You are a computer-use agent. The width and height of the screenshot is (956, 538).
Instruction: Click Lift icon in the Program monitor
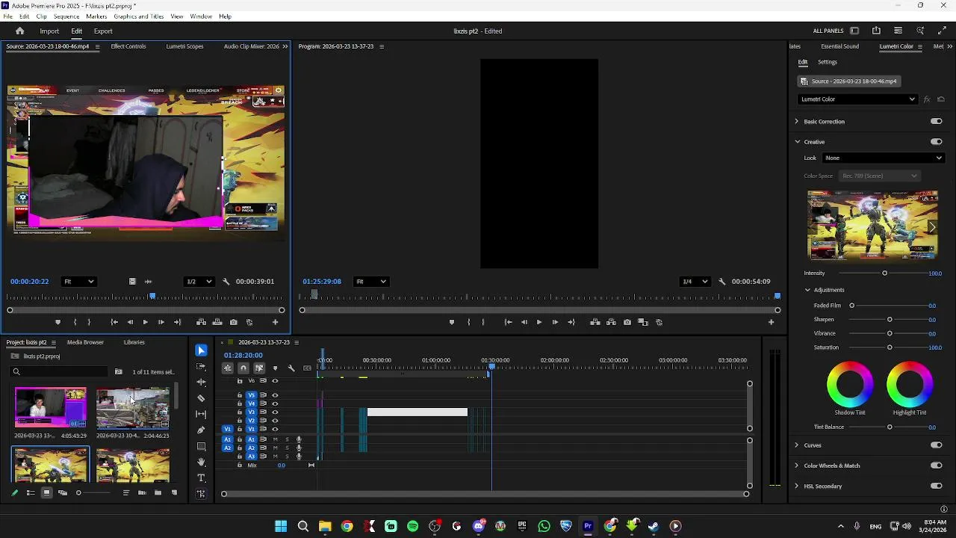coord(595,322)
